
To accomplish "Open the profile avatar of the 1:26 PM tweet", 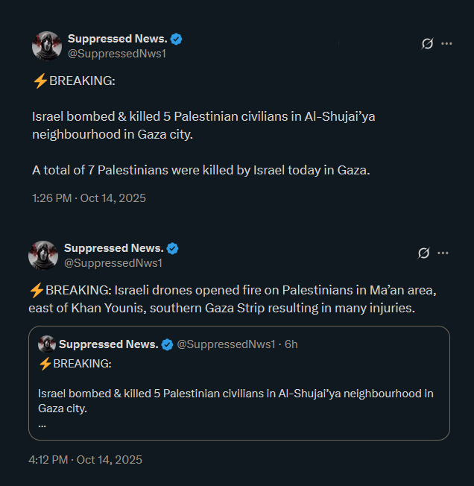I will (x=46, y=45).
